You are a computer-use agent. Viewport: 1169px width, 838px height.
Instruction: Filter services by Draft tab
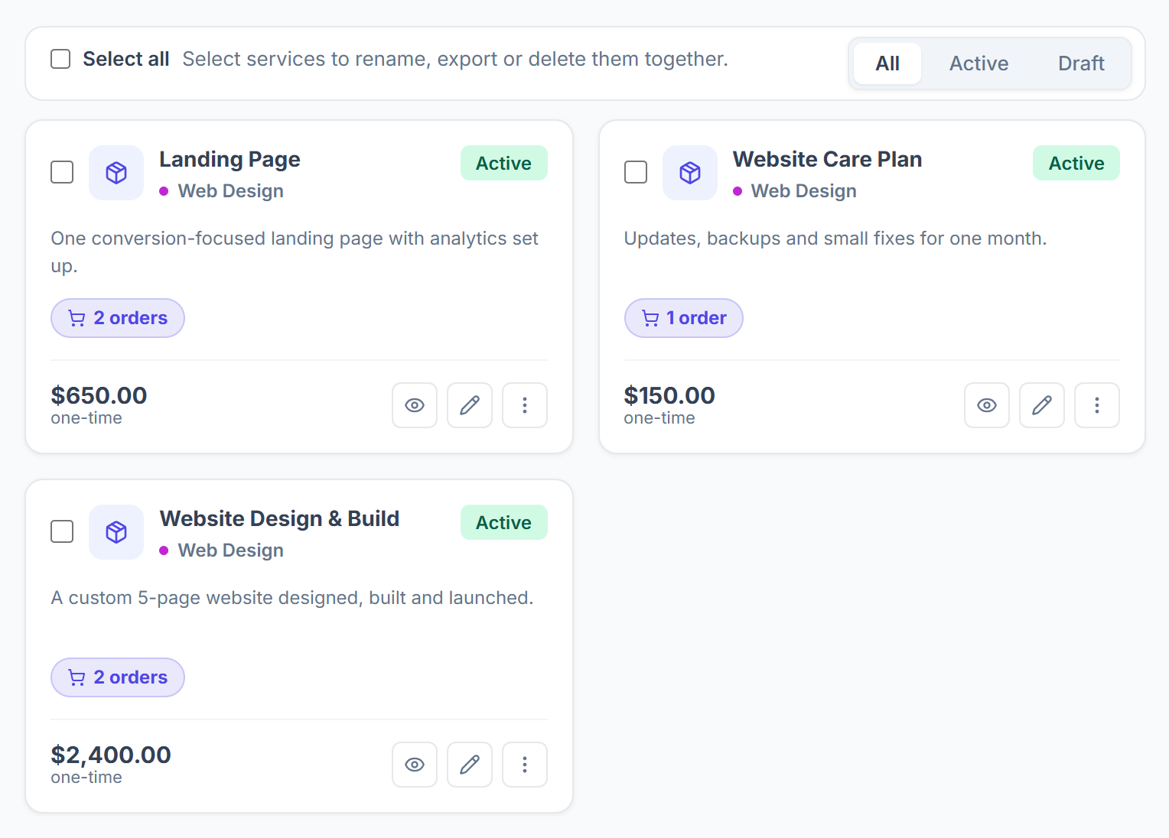[1081, 63]
